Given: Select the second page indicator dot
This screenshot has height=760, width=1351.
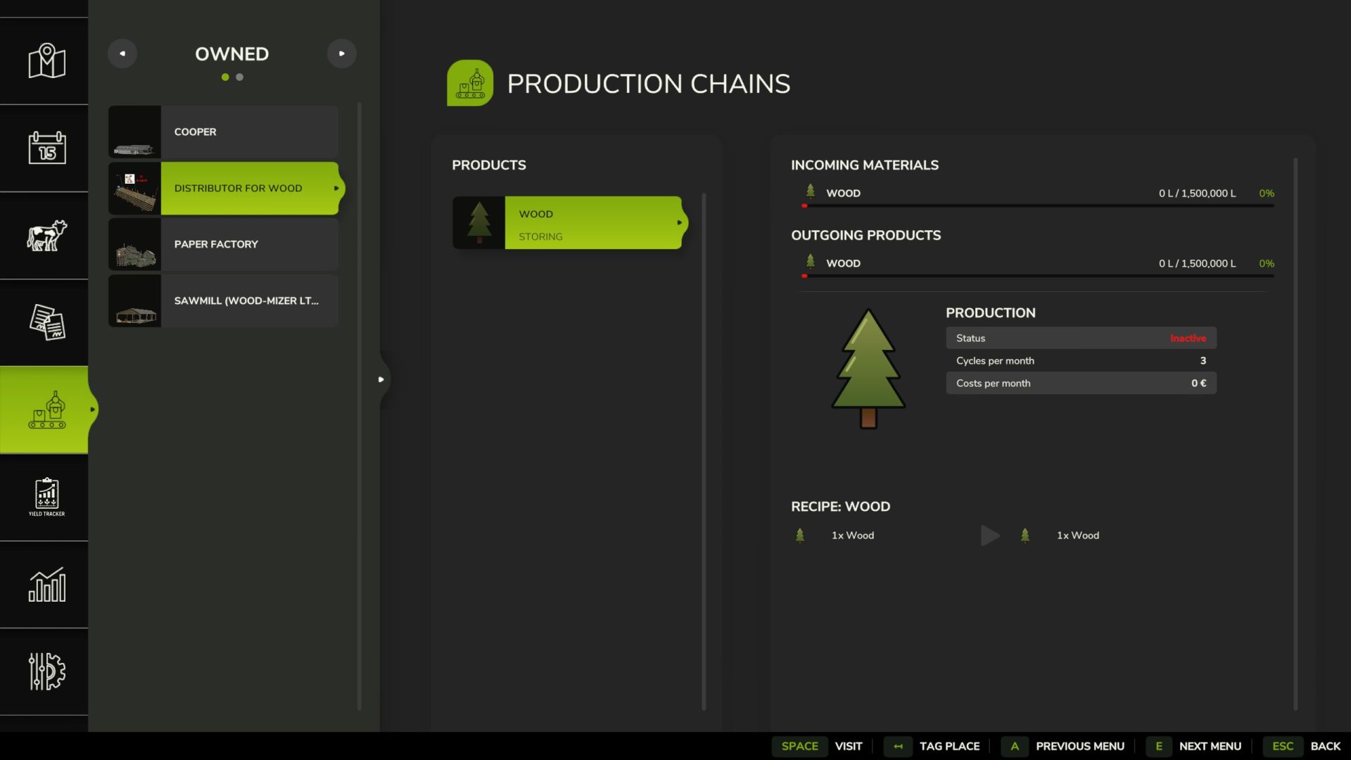Looking at the screenshot, I should [240, 77].
